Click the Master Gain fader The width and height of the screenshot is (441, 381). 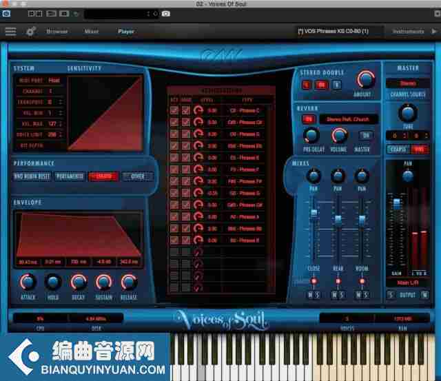(397, 203)
